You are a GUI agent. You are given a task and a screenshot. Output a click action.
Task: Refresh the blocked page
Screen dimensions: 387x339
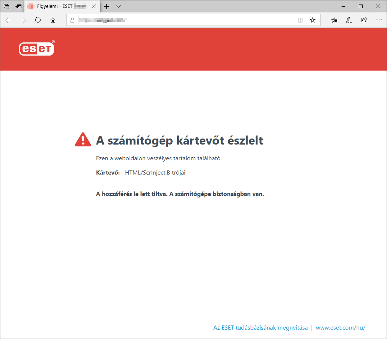pyautogui.click(x=38, y=20)
